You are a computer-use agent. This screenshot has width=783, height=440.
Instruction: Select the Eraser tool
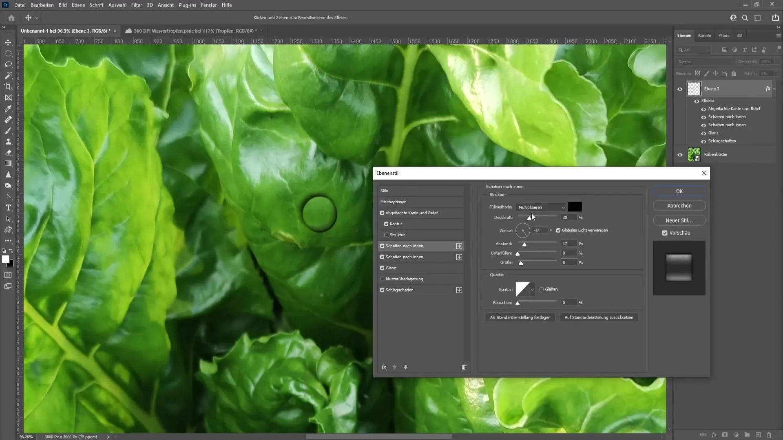tap(8, 153)
